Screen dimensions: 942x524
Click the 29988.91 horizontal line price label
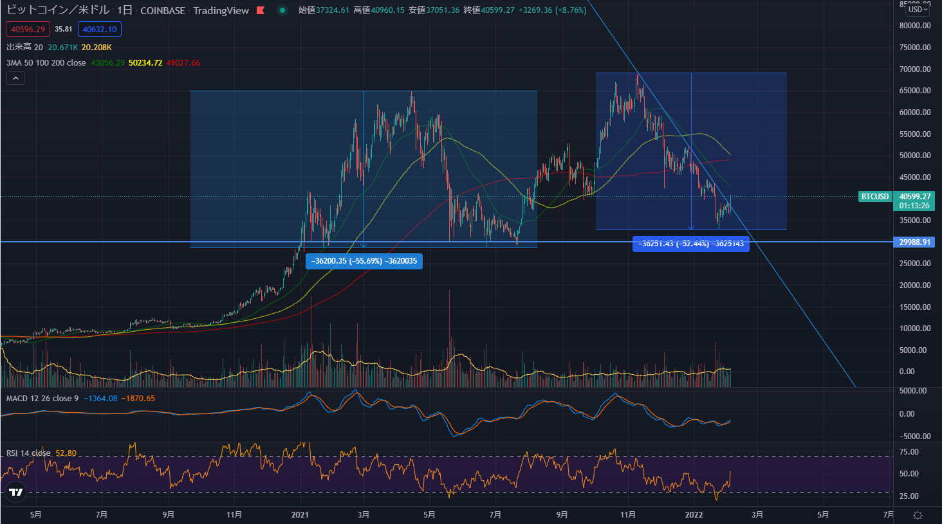[915, 242]
